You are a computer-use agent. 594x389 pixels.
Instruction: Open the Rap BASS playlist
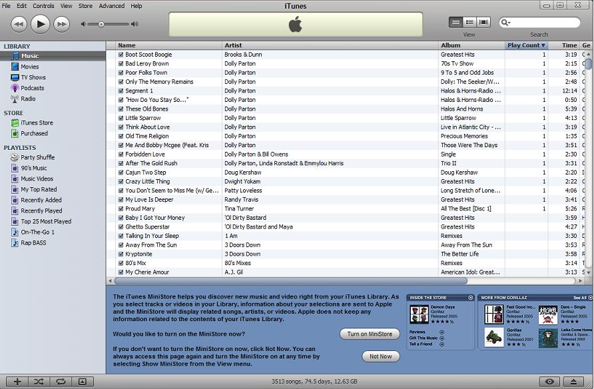(x=33, y=242)
